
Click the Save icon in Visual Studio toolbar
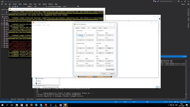pos(15,7)
